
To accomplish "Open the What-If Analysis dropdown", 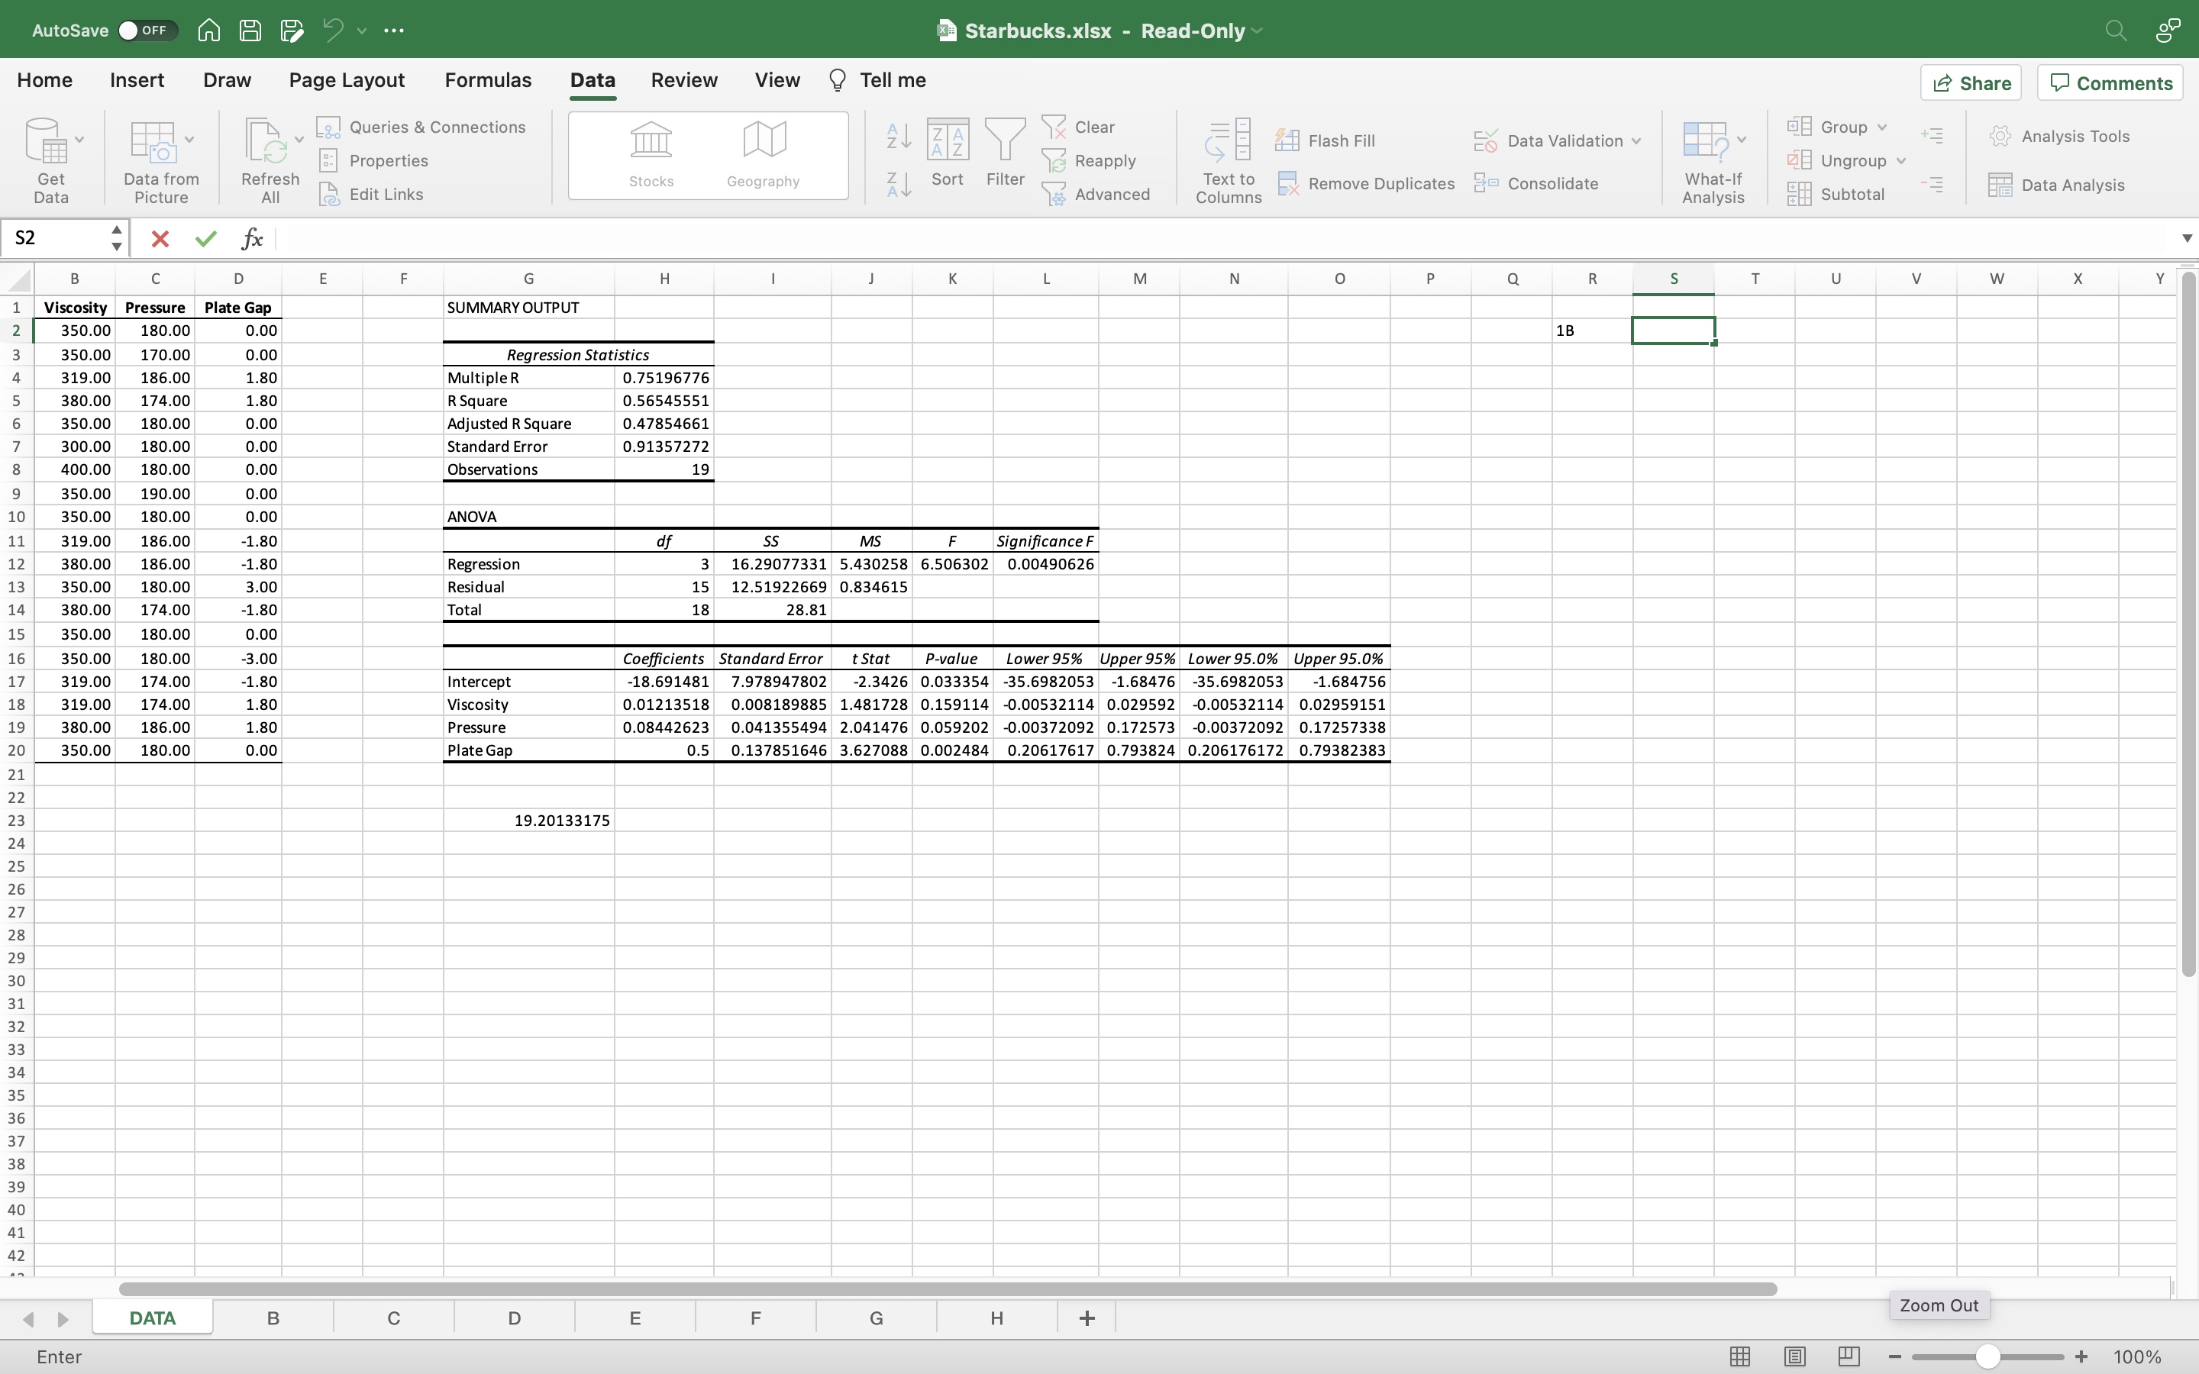I will point(1741,139).
